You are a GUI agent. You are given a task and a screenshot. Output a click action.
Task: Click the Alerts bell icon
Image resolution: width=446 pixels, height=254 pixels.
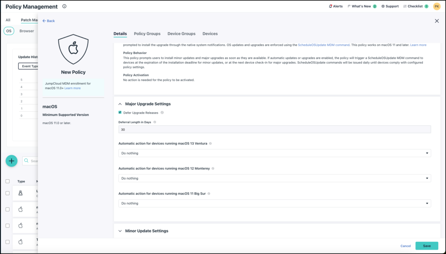(x=330, y=7)
